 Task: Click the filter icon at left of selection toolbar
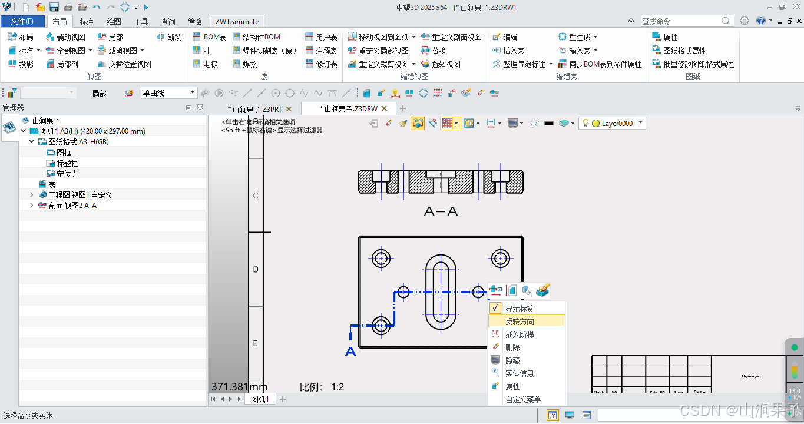[x=12, y=93]
